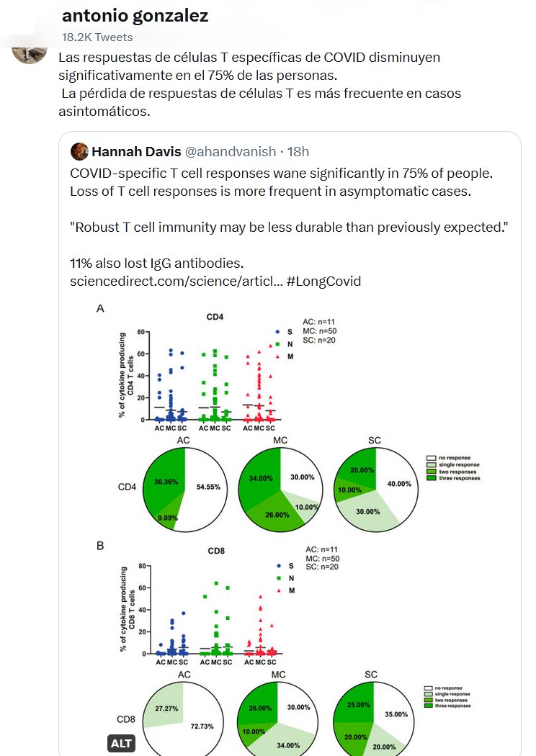Screen dimensions: 536x756
Task: Open the #LongCovid hashtag
Action: pyautogui.click(x=323, y=281)
